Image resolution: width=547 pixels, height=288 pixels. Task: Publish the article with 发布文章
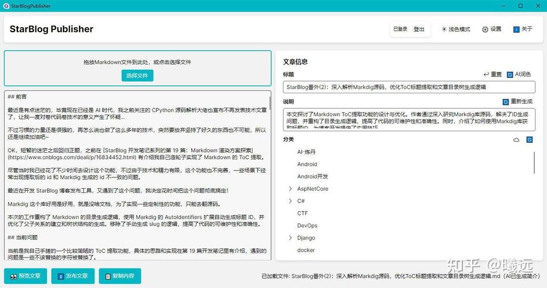click(x=73, y=276)
